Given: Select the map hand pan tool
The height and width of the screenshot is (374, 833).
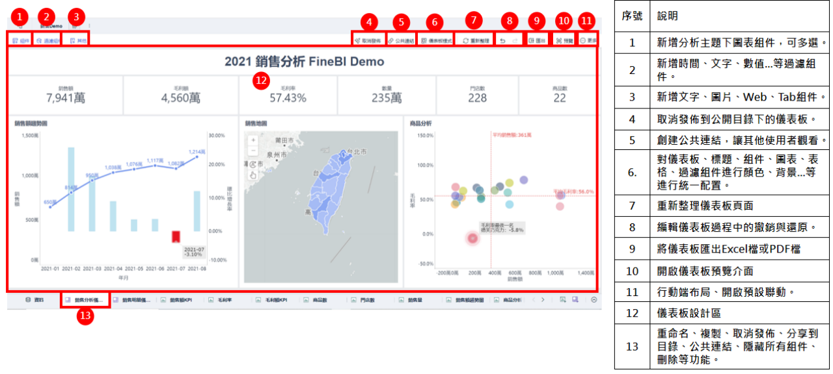Looking at the screenshot, I should pos(254,175).
